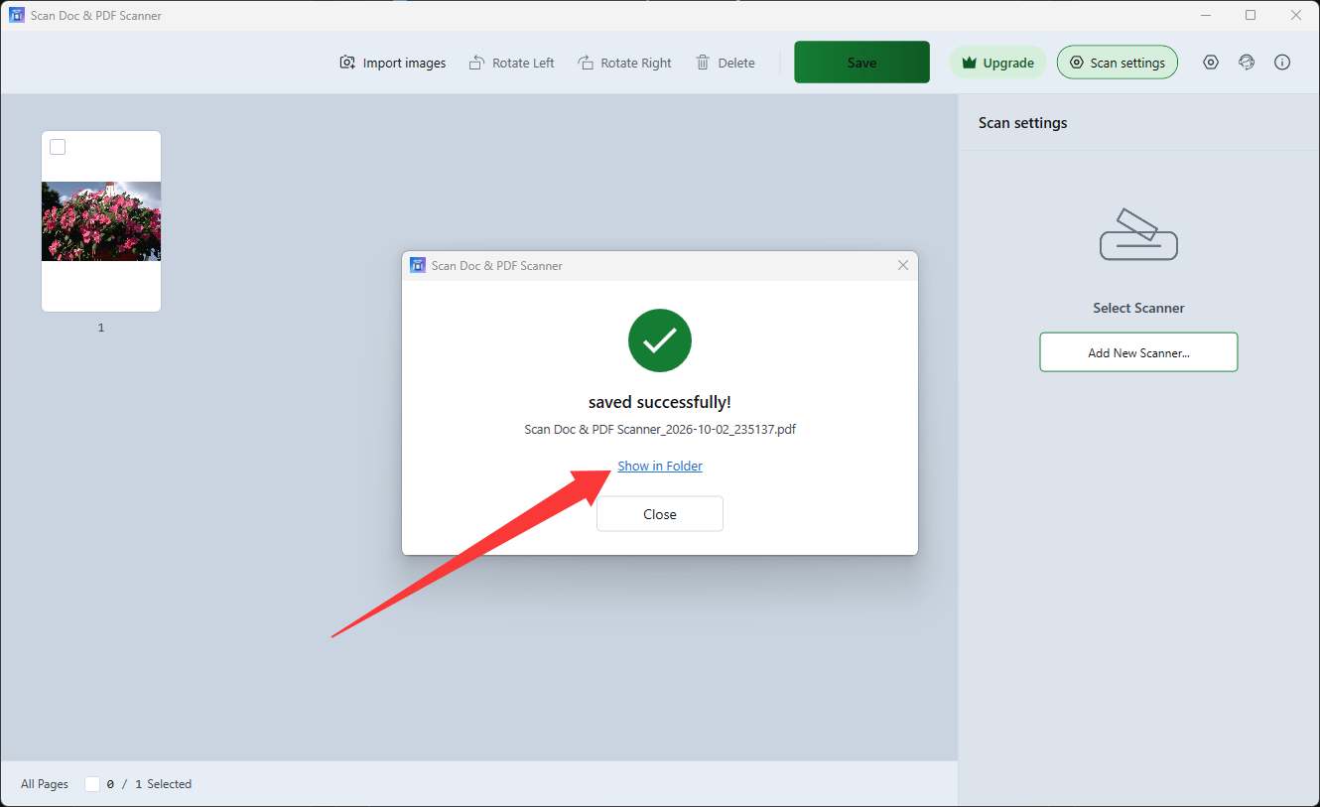Click the green checkmark success icon
This screenshot has height=807, width=1320.
pyautogui.click(x=660, y=341)
